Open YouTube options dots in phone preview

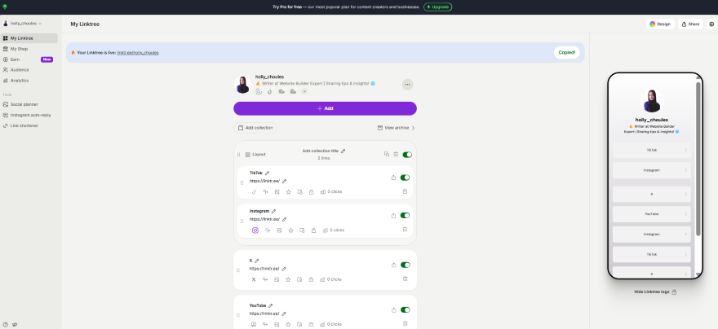685,214
